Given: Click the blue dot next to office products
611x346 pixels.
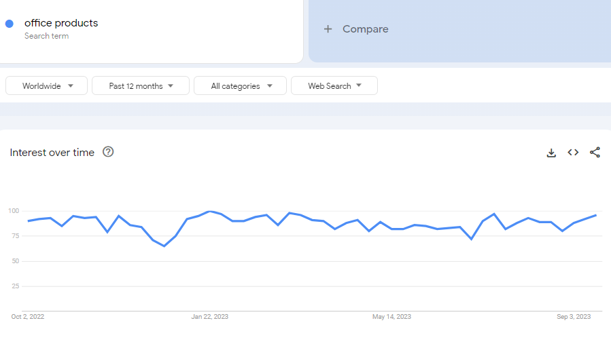Looking at the screenshot, I should pyautogui.click(x=10, y=24).
